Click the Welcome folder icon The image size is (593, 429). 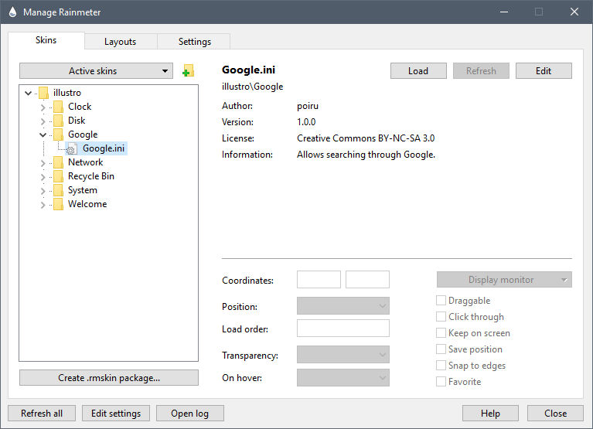[x=58, y=205]
